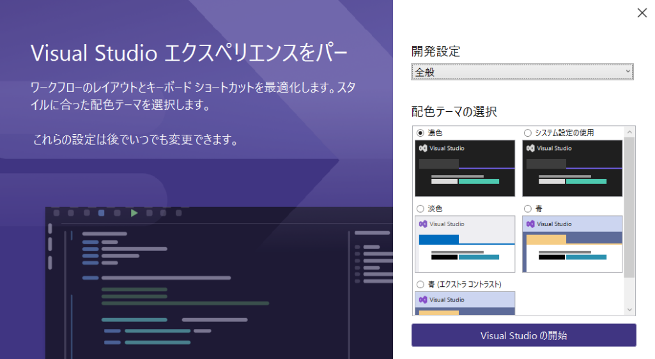Click the Visual Studio logo in system settings preview

530,148
